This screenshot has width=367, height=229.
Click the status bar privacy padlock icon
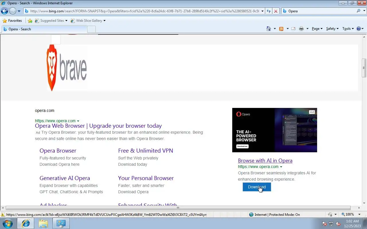point(330,214)
